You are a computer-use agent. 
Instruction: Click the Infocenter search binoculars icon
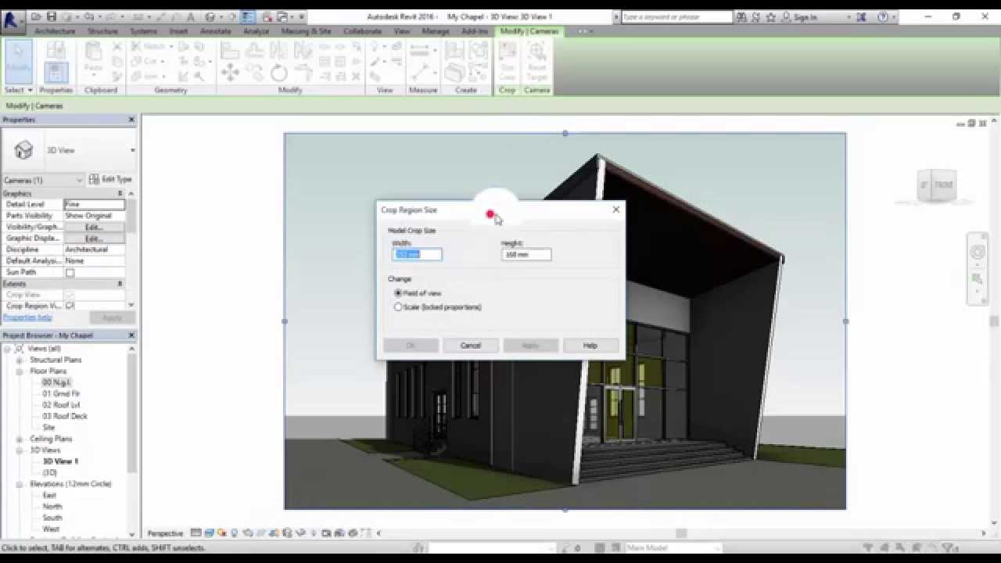pos(741,16)
